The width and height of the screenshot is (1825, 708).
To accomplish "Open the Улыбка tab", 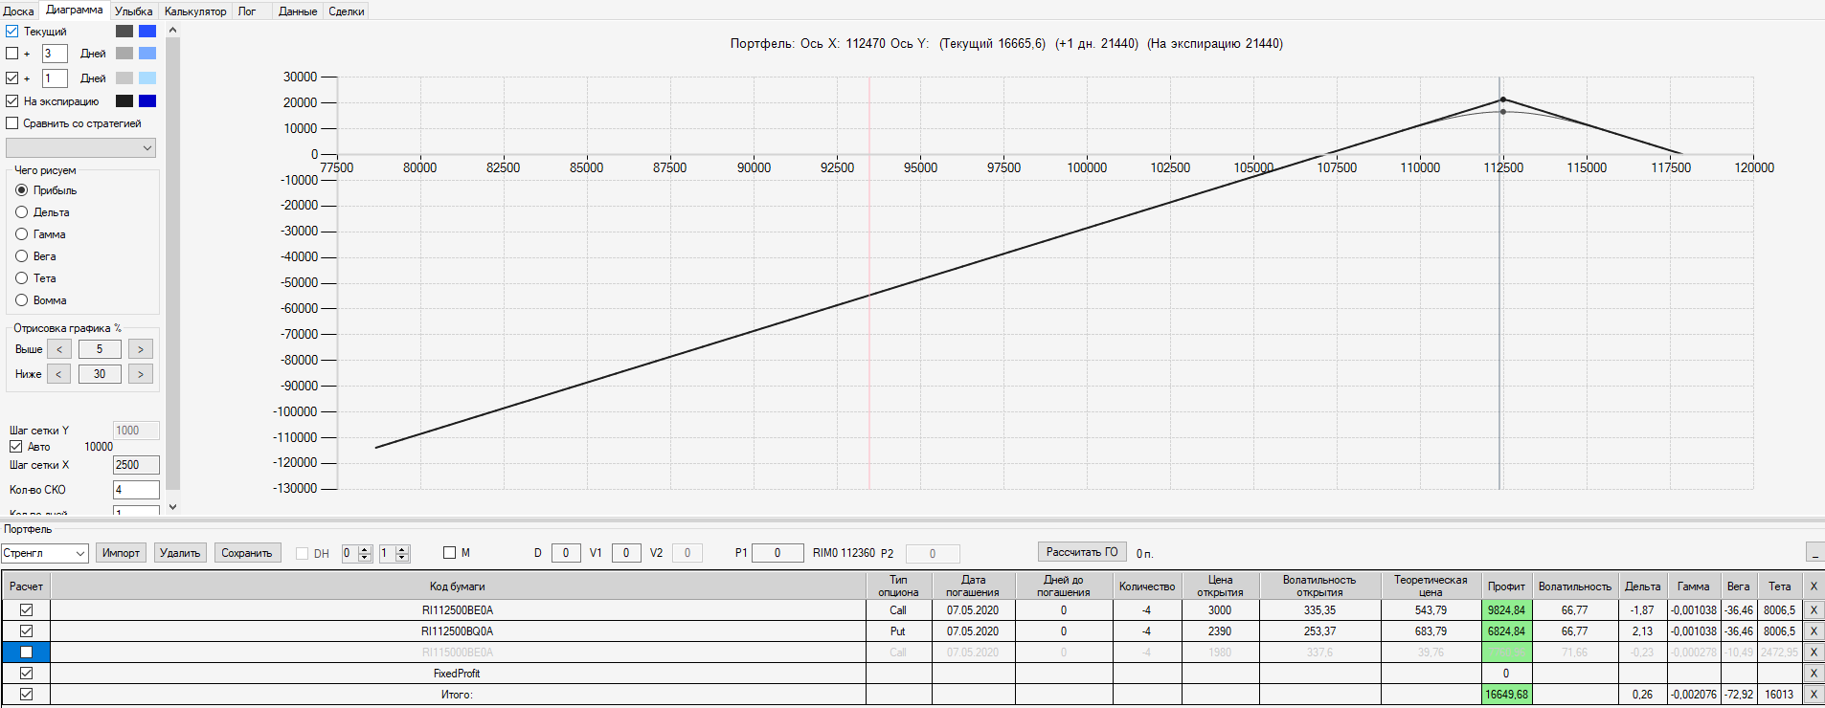I will pos(134,11).
